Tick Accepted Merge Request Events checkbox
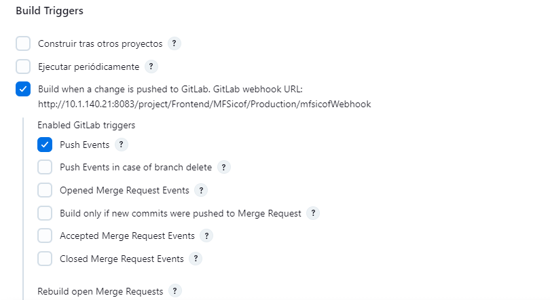This screenshot has height=300, width=550. (45, 236)
